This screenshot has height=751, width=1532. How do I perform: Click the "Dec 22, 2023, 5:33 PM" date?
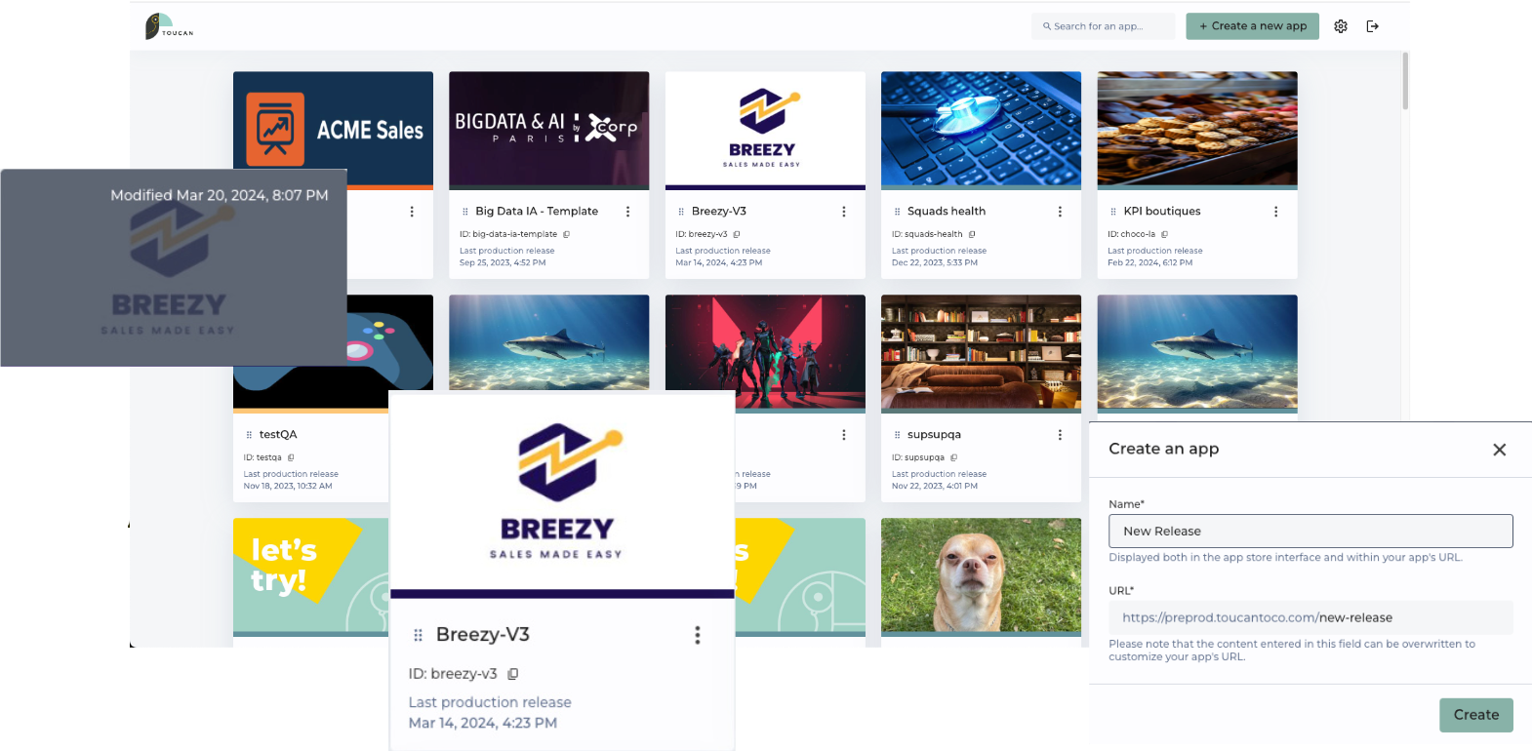coord(935,262)
